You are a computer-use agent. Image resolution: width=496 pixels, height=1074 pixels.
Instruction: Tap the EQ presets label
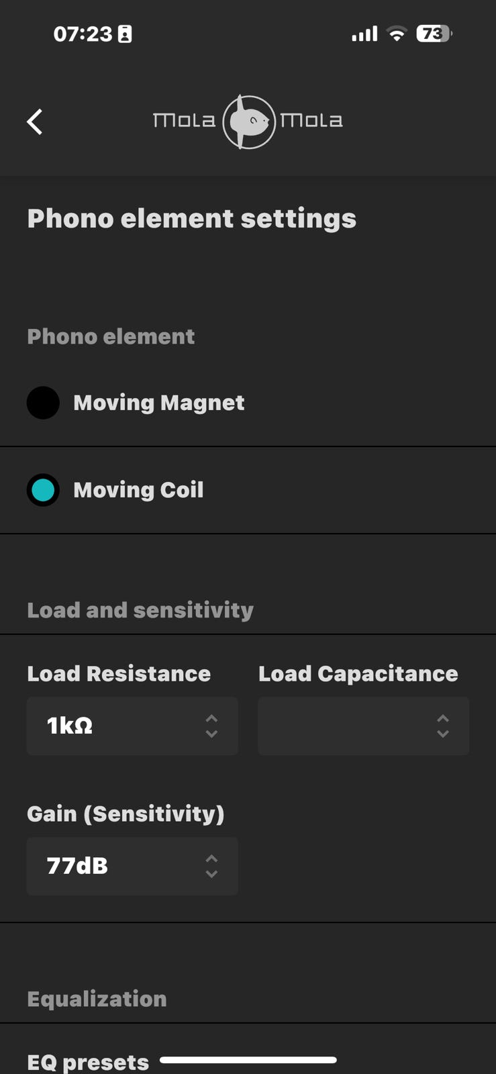pos(88,1063)
